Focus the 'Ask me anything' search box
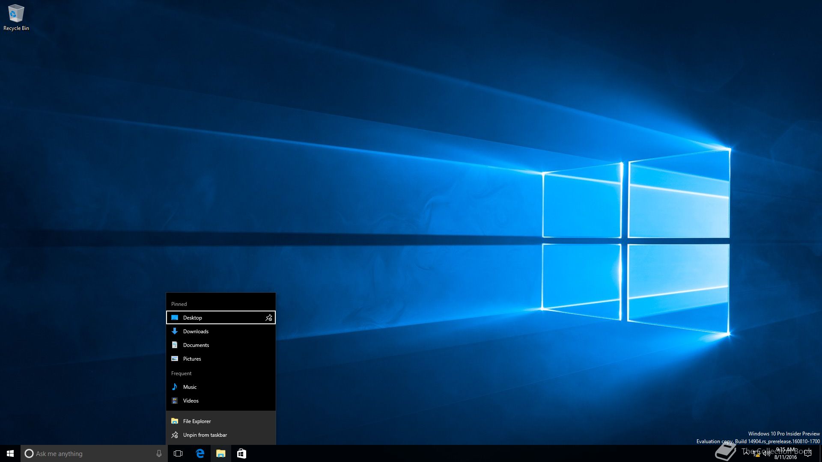This screenshot has width=822, height=462. pos(94,453)
